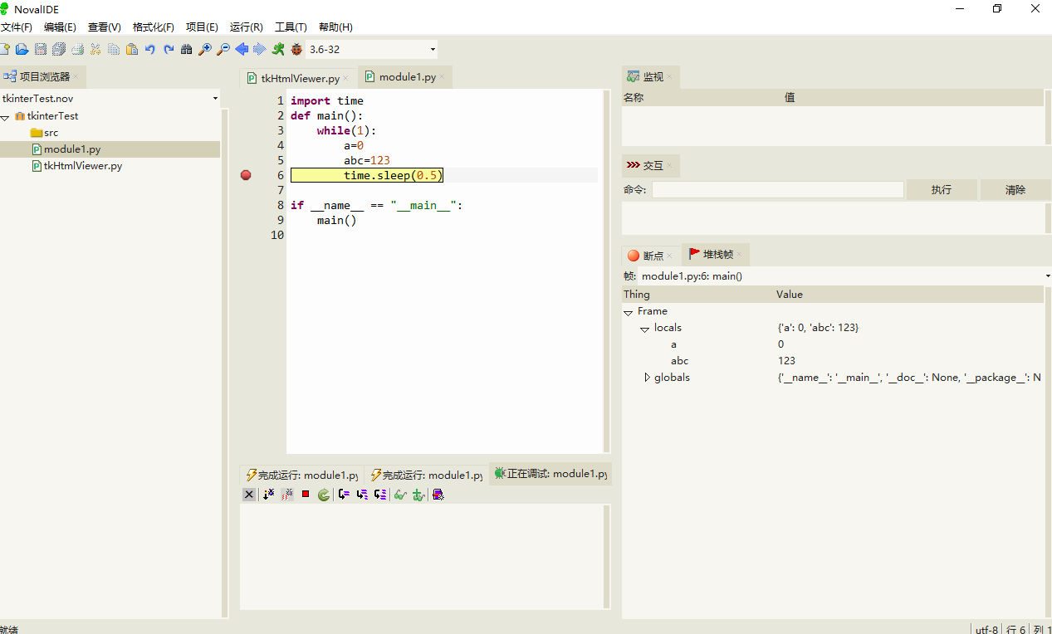
Task: Select the 正在调试: module1.py debug tab
Action: tap(550, 474)
